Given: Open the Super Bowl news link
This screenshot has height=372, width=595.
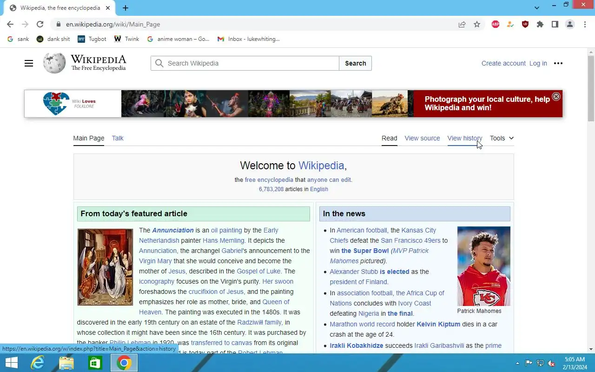Looking at the screenshot, I should click(x=365, y=251).
